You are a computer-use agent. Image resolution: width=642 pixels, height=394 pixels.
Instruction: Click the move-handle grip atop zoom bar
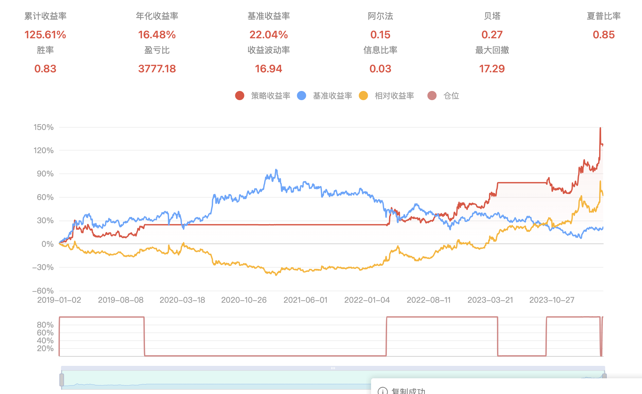coord(333,368)
